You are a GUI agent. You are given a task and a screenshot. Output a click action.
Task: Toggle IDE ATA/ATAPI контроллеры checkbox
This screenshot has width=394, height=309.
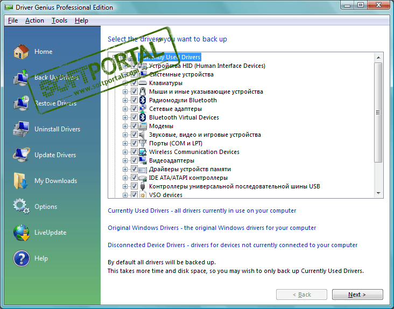point(134,177)
